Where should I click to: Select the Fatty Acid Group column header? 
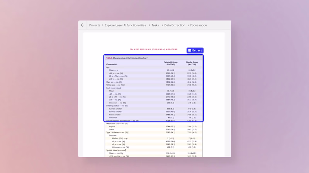[170, 63]
